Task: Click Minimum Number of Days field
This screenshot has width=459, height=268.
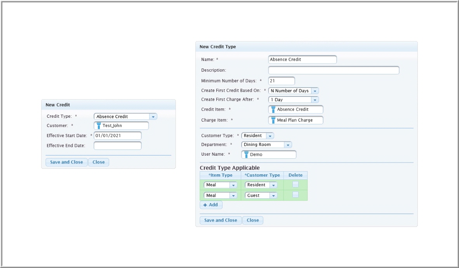Action: [x=282, y=81]
